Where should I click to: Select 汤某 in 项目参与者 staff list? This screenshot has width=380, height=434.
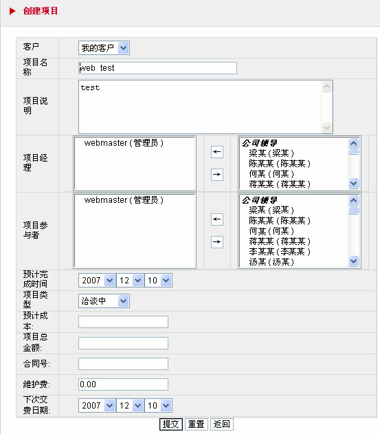[271, 262]
